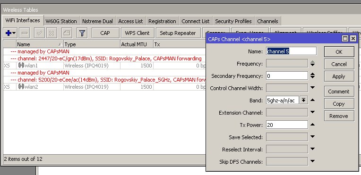The image size is (361, 175).
Task: Expand the Extension Channel field
Action: [312, 112]
